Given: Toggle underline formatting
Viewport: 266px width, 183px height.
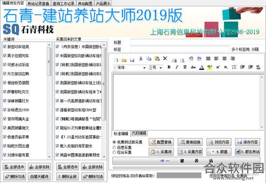Looking at the screenshot, I should coord(185,67).
